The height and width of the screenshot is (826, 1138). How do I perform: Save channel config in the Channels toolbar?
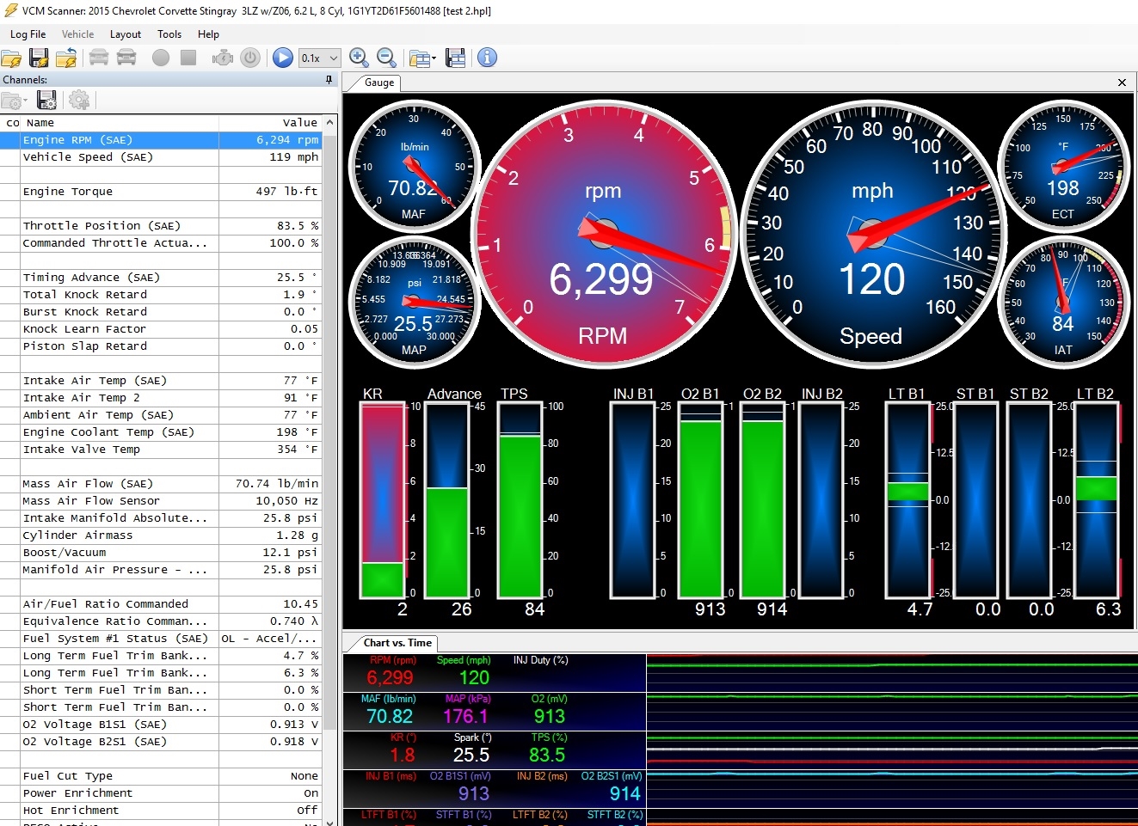tap(47, 100)
